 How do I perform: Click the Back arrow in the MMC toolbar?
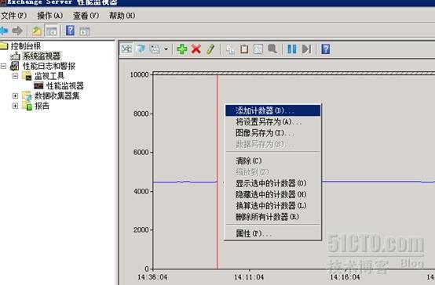click(x=4, y=31)
